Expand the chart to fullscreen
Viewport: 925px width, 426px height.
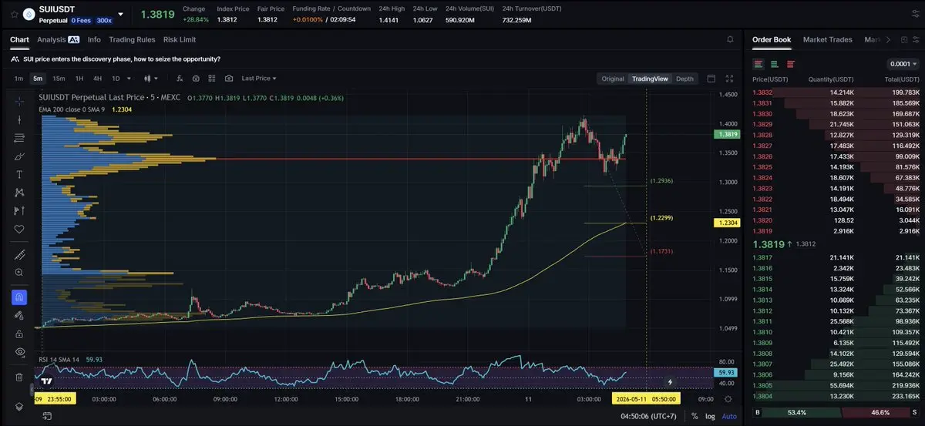point(730,79)
